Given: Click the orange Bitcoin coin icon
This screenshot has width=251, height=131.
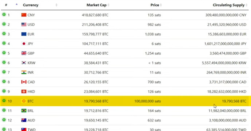Looking at the screenshot, I should click(24, 101).
